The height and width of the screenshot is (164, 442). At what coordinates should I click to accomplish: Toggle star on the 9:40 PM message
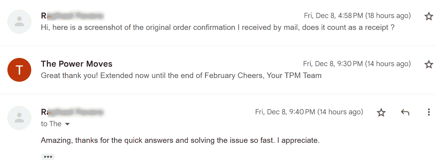(381, 113)
